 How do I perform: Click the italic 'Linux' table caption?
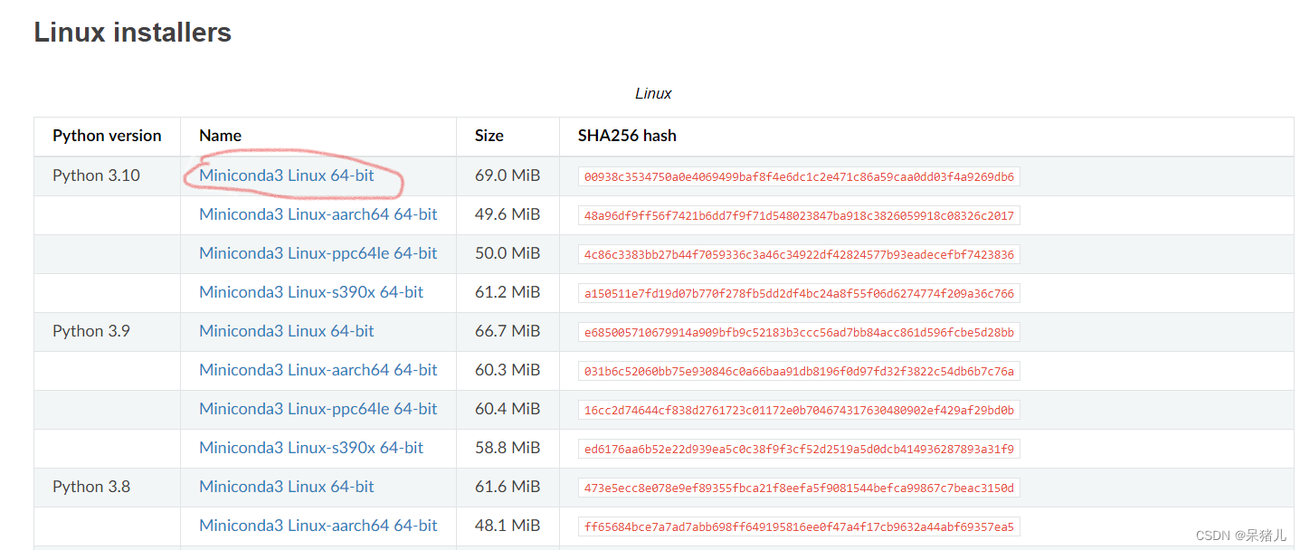(x=653, y=94)
